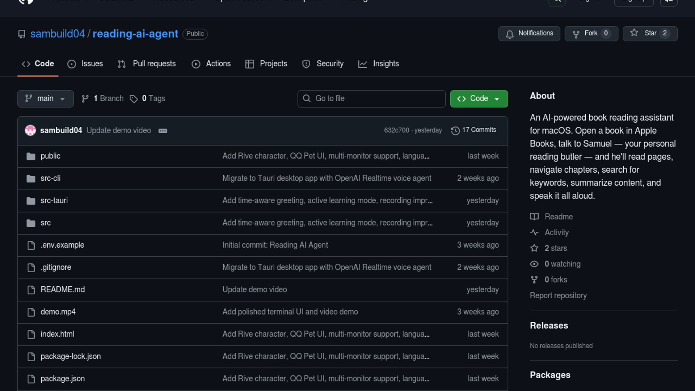Open the Actions tab
695x391 pixels.
click(x=211, y=64)
